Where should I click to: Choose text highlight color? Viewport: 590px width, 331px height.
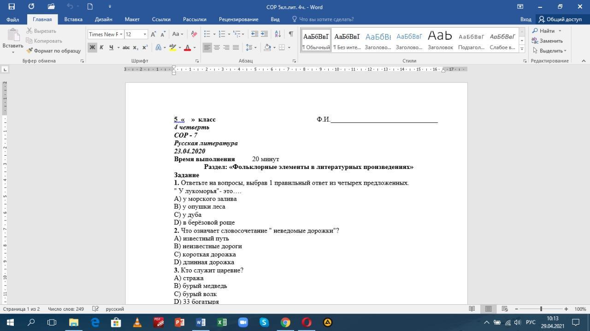click(x=172, y=47)
